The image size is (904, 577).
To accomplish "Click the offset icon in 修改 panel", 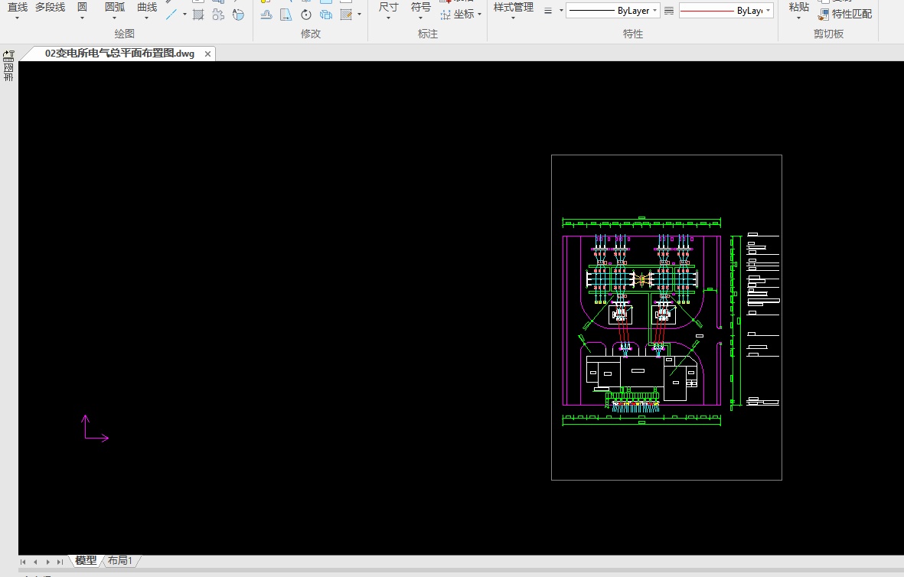I will pyautogui.click(x=266, y=15).
